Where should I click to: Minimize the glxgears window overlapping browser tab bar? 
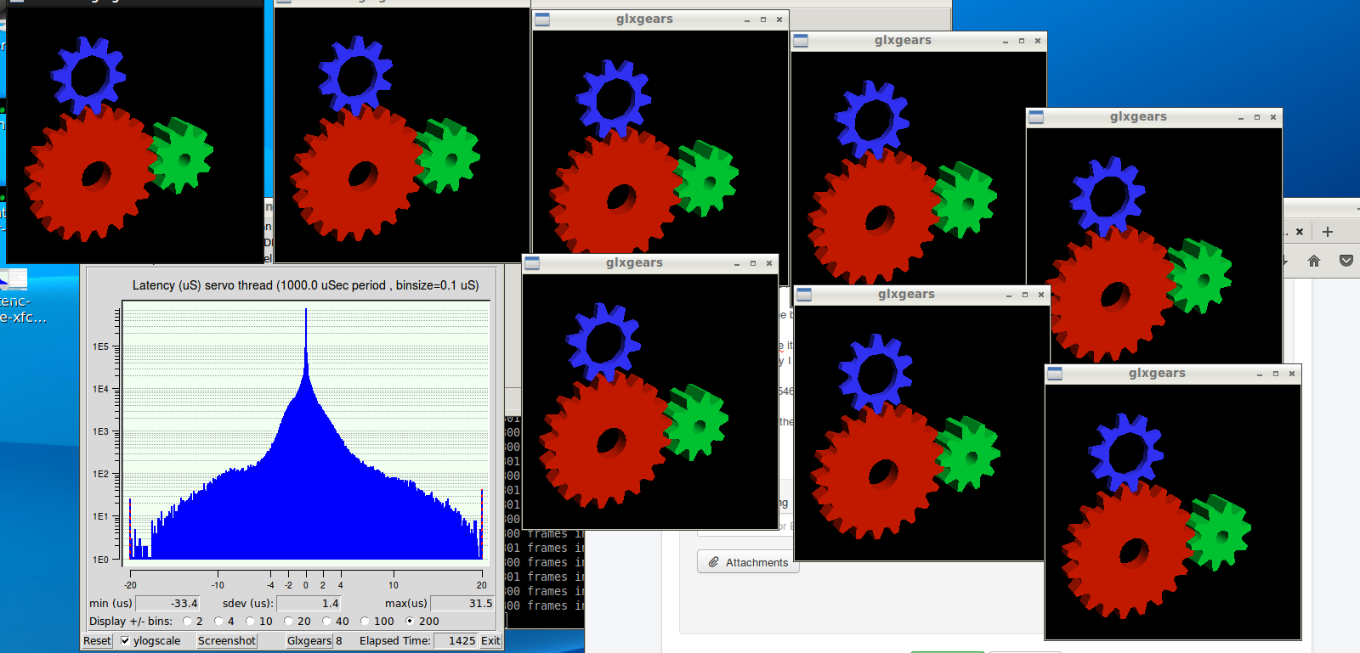click(x=1241, y=117)
